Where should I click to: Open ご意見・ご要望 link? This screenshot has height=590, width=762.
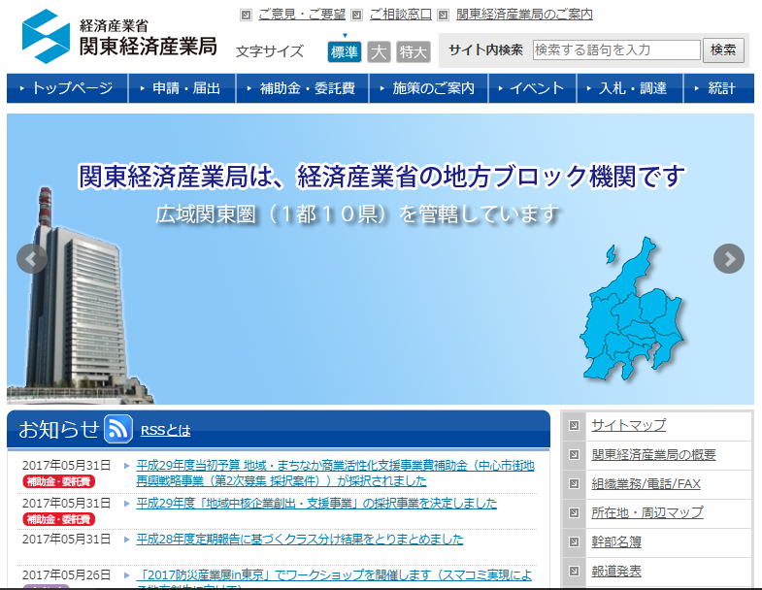tap(302, 15)
